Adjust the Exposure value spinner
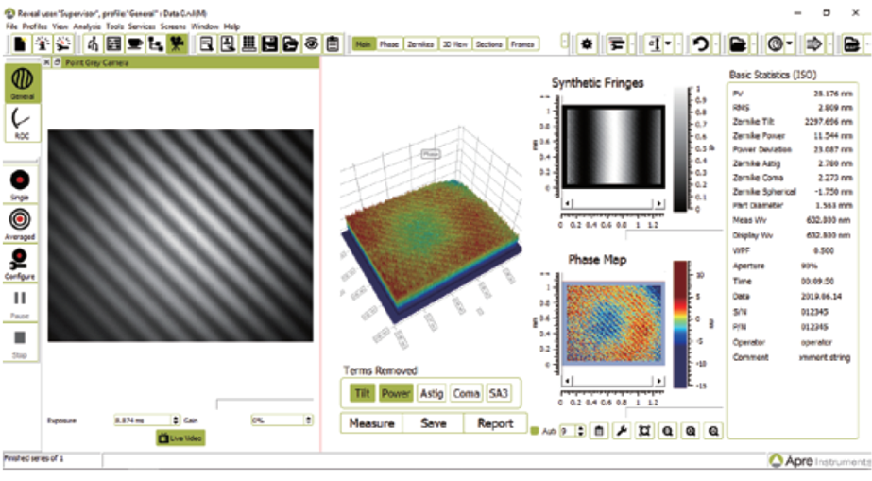The width and height of the screenshot is (872, 481). (x=175, y=420)
